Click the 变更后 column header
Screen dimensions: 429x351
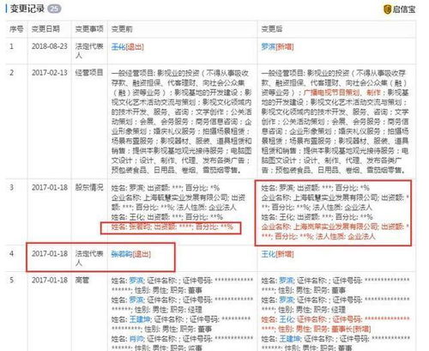(x=272, y=29)
